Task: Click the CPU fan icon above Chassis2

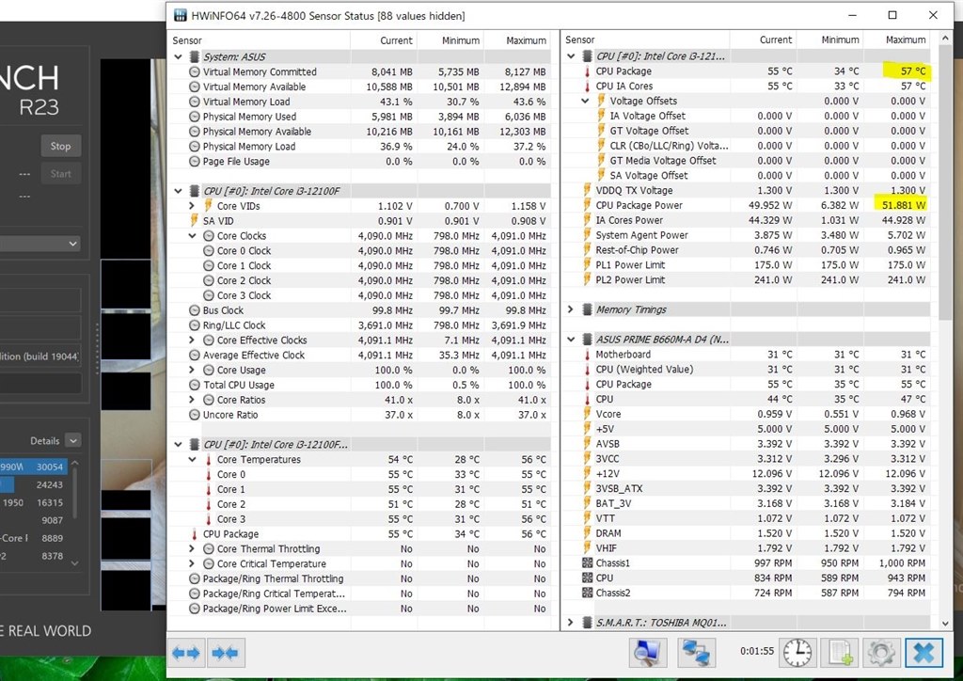Action: [587, 578]
